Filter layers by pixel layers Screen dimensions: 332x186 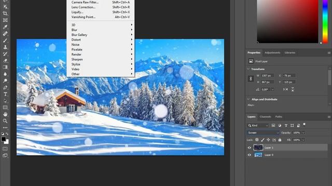click(273, 126)
